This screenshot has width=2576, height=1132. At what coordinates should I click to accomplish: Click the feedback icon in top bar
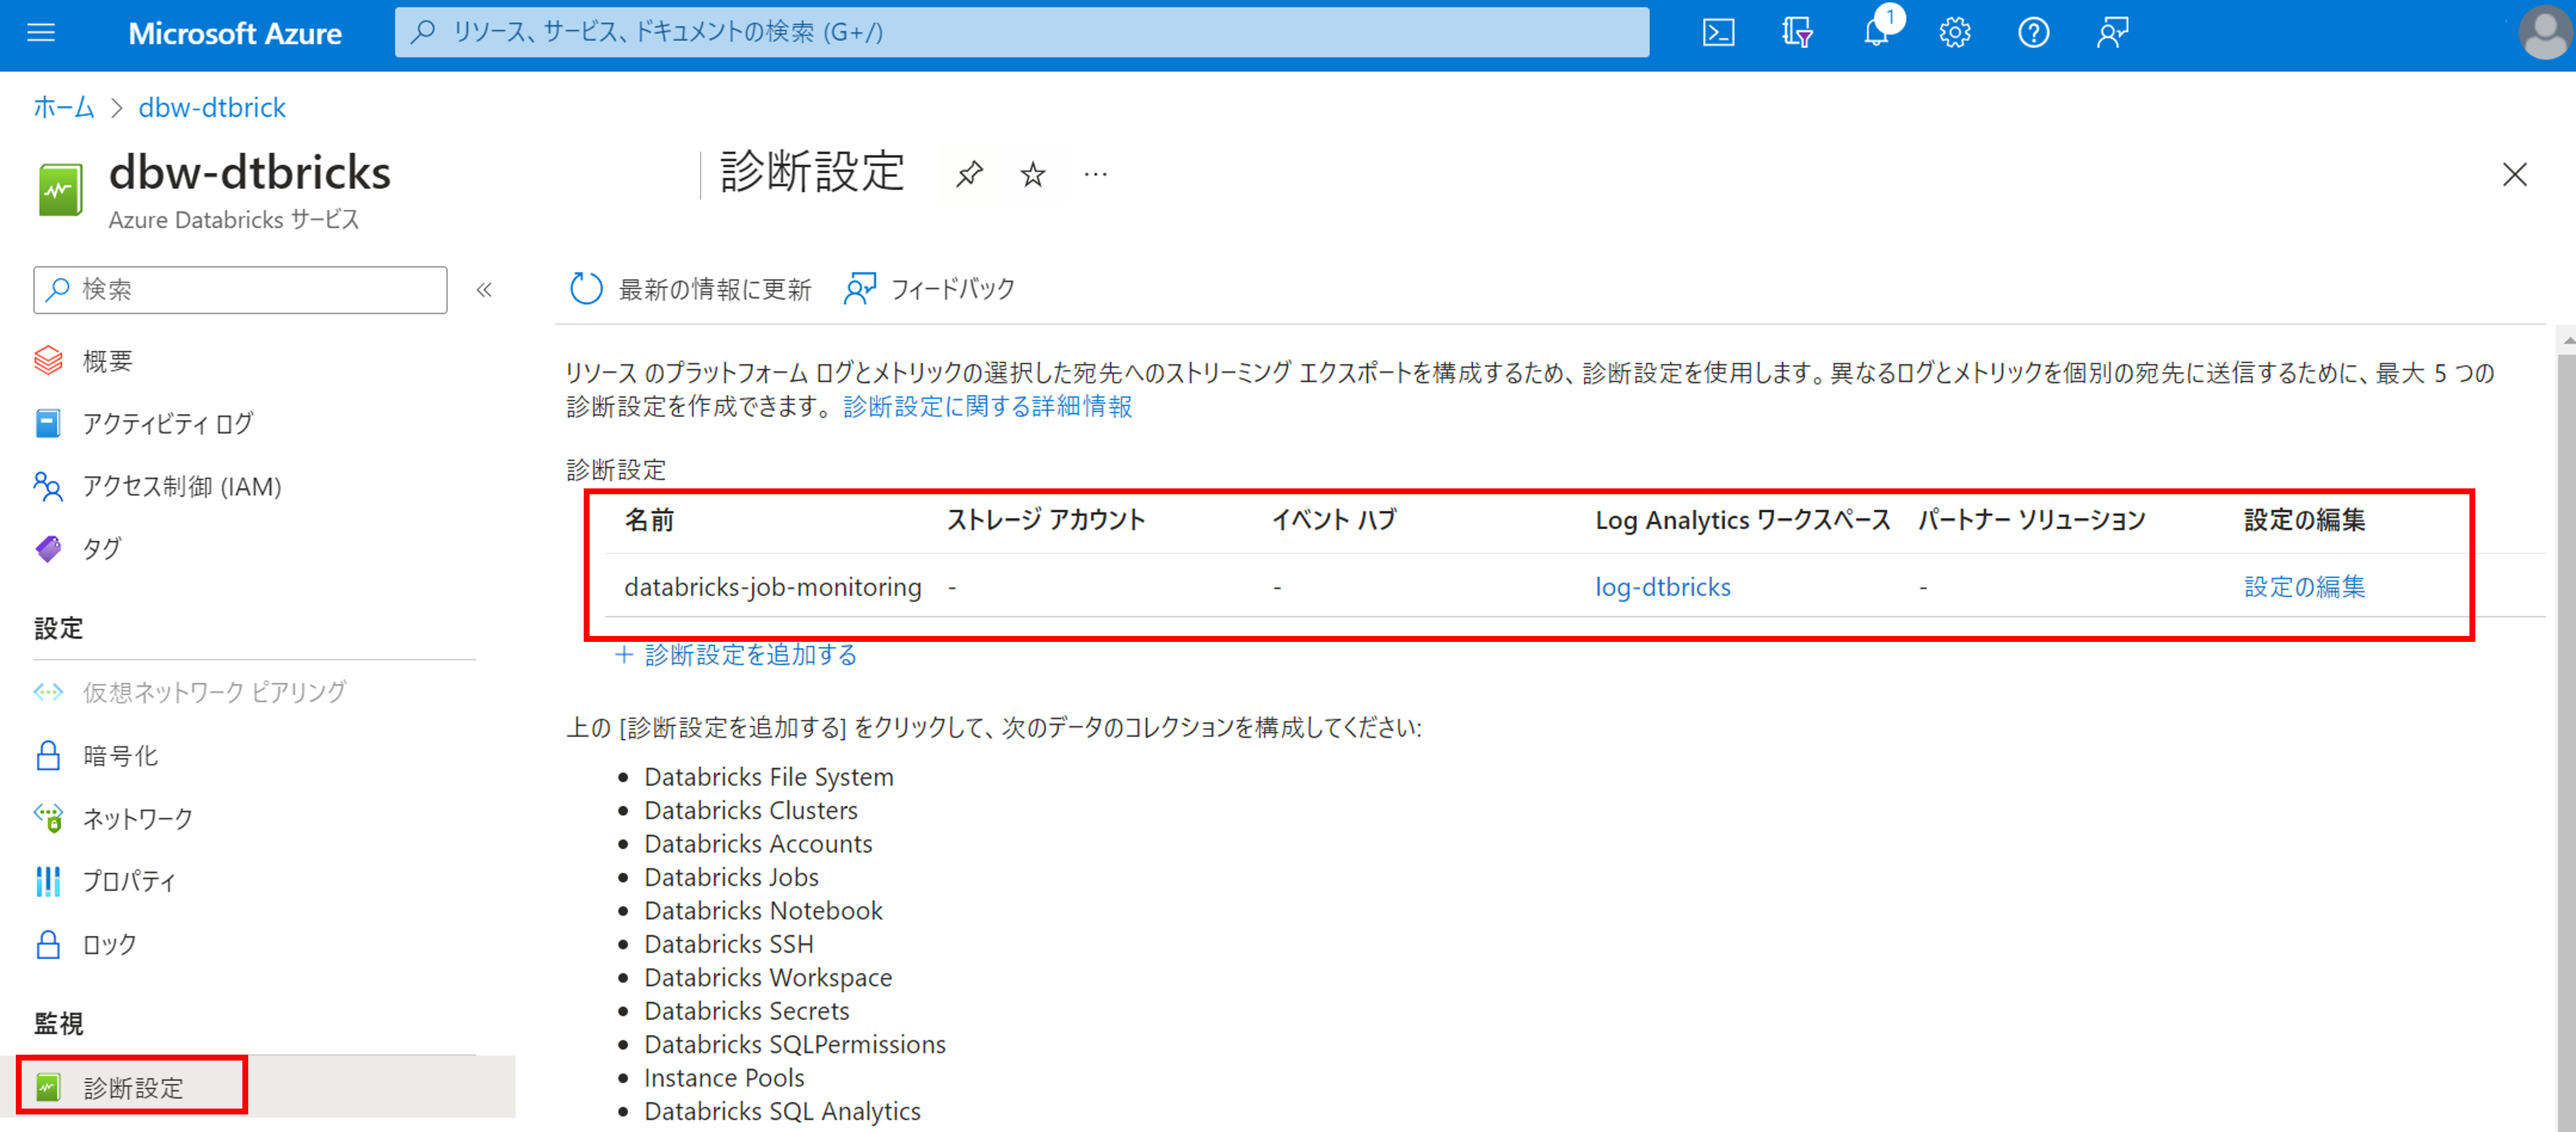(x=2112, y=33)
